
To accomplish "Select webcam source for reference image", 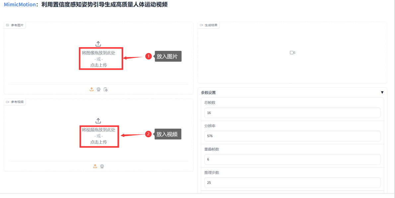I will (x=99, y=89).
